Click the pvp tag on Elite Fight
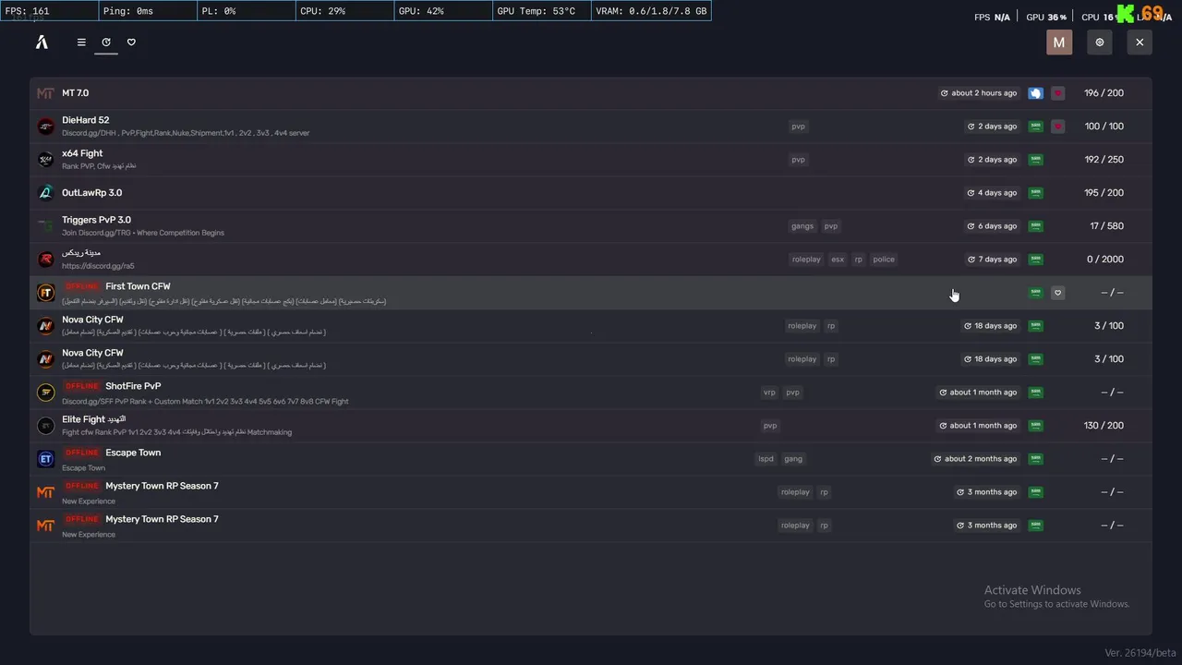Screen dimensions: 1182x665 (x=770, y=426)
